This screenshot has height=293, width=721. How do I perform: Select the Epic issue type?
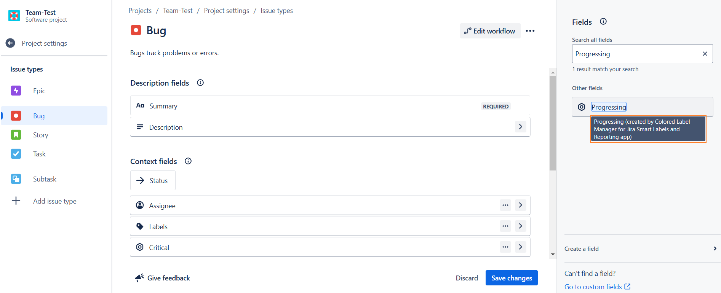coord(39,91)
